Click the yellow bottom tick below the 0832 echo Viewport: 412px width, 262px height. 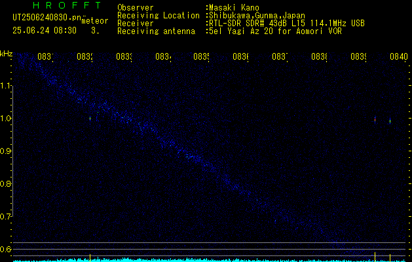[x=90, y=257]
